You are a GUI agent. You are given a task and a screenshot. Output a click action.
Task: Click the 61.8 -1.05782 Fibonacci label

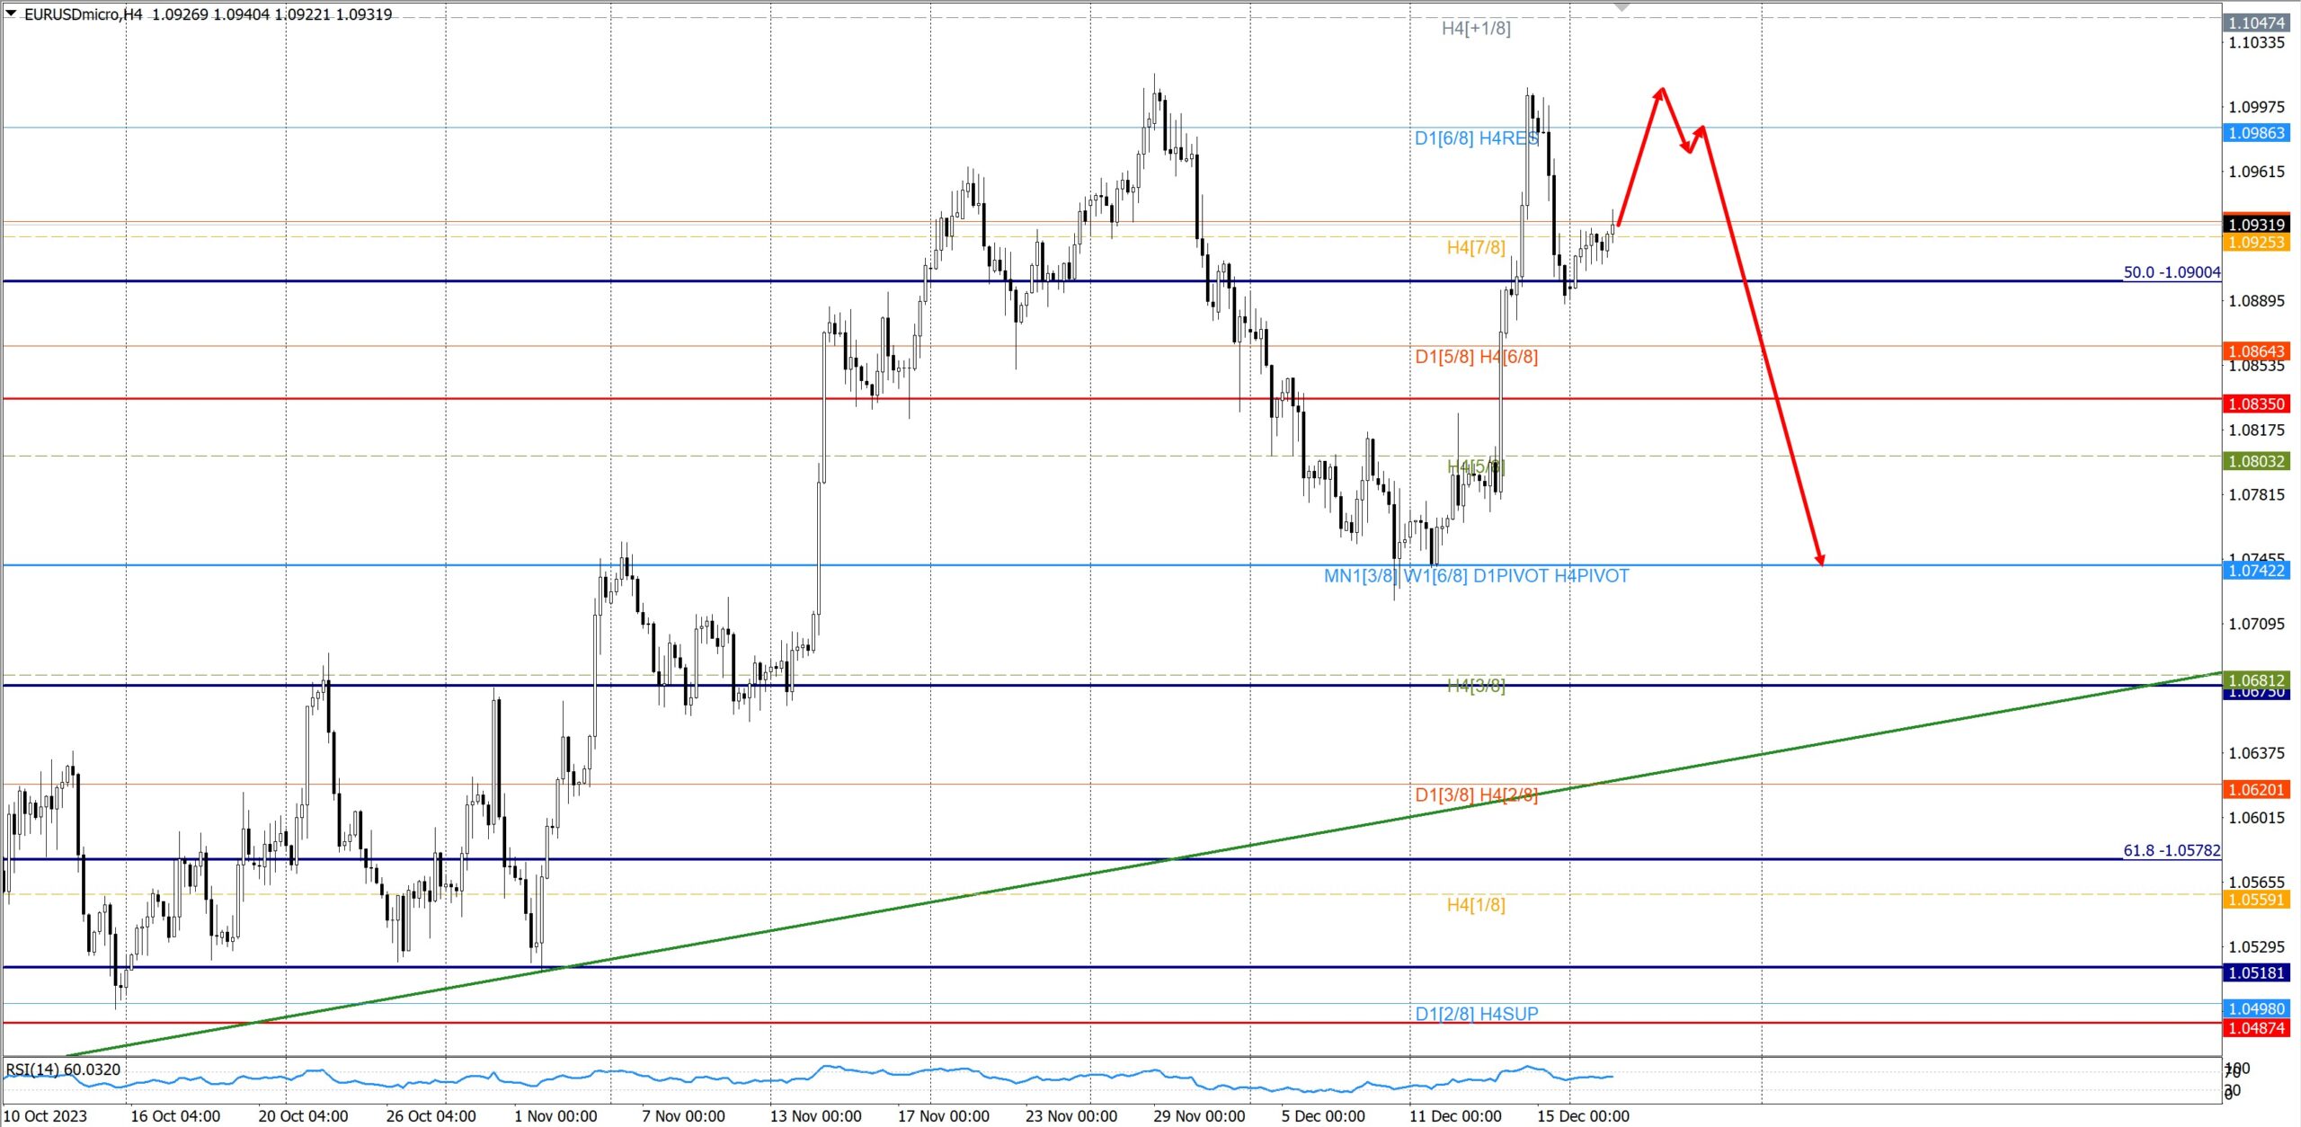2171,850
